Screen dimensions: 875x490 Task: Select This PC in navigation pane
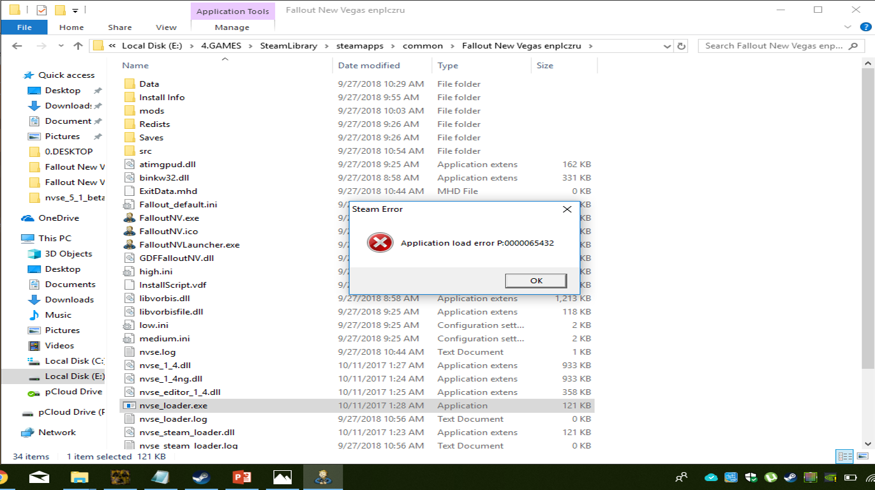pos(47,239)
